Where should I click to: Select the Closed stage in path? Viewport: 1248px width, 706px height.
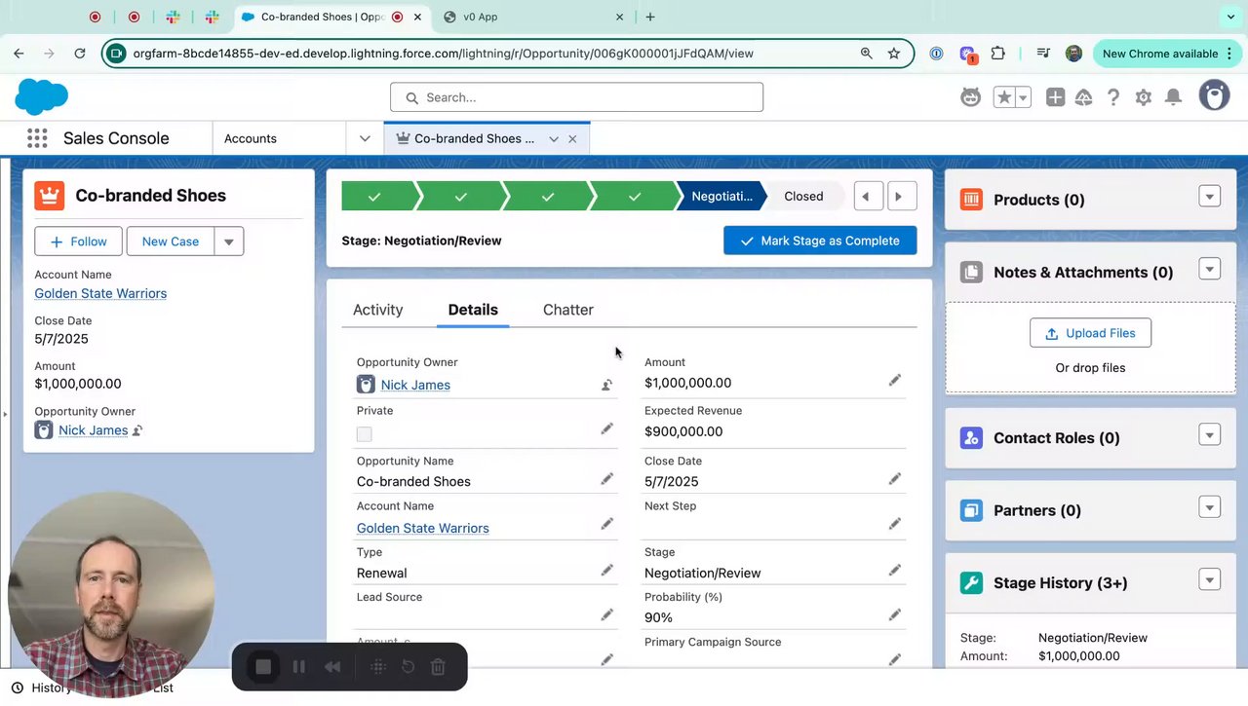pyautogui.click(x=803, y=196)
